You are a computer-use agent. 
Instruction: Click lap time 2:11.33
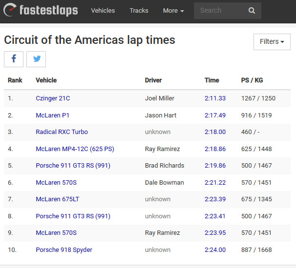(x=215, y=98)
